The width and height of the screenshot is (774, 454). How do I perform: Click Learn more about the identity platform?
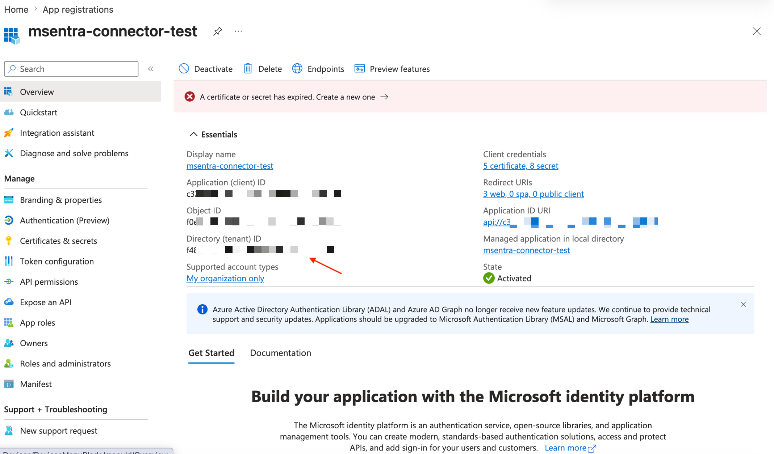565,448
